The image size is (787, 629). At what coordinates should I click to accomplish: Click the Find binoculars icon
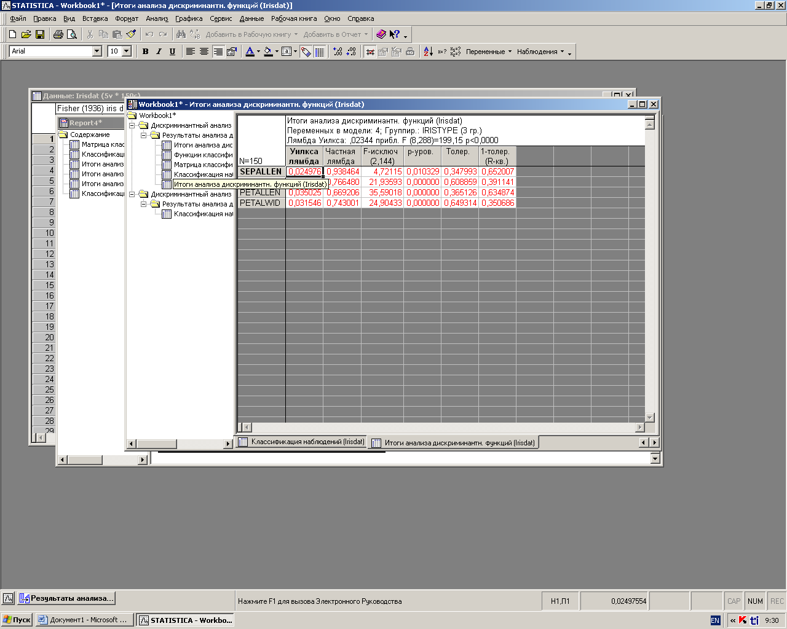point(181,34)
